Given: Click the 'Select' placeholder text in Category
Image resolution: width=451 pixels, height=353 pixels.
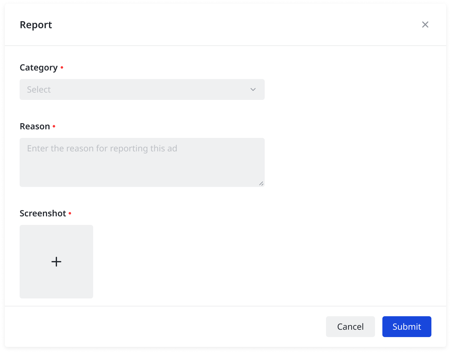Looking at the screenshot, I should [x=39, y=89].
